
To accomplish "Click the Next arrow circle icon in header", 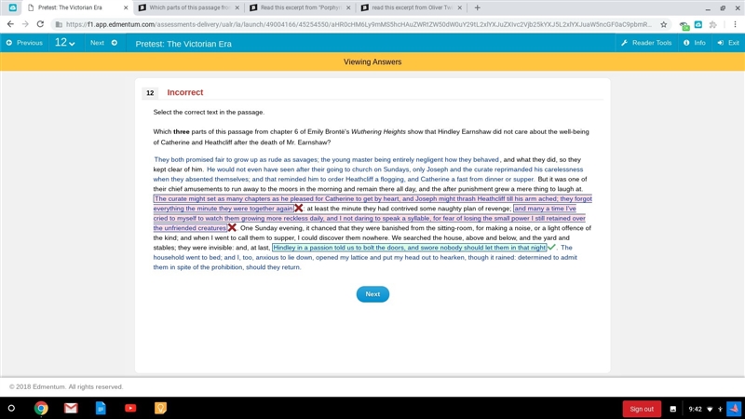I will click(x=115, y=43).
